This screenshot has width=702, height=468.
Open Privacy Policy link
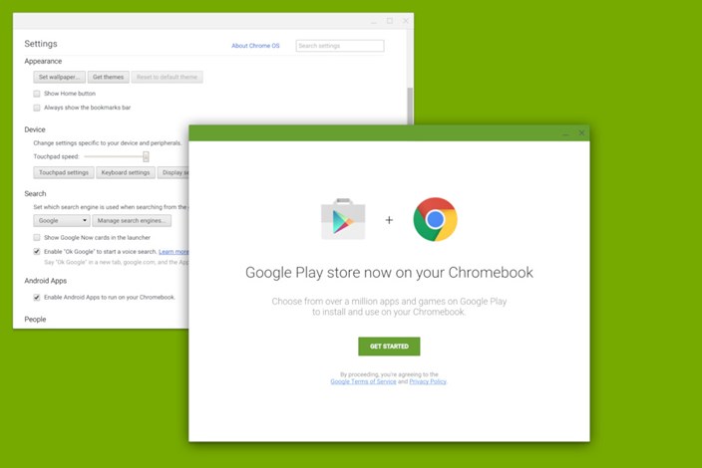pyautogui.click(x=428, y=381)
